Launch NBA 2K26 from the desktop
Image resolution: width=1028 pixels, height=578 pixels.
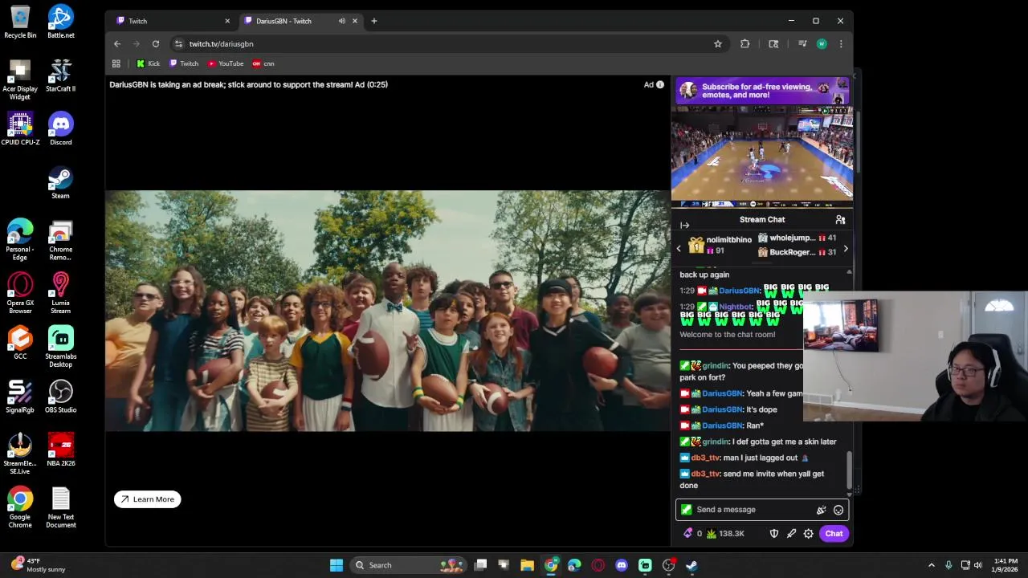coord(60,450)
